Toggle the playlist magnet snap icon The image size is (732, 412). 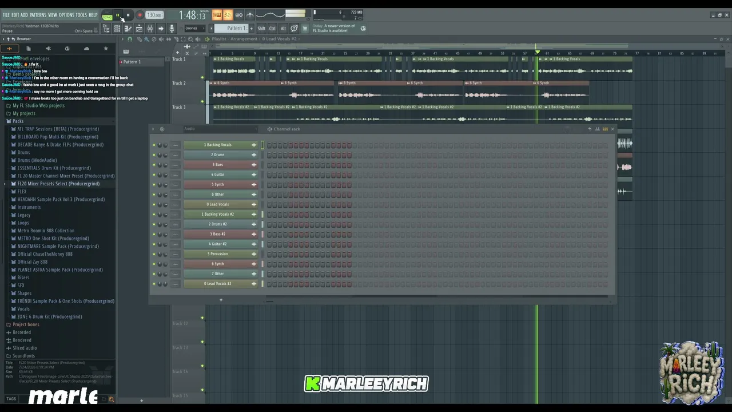tap(130, 39)
